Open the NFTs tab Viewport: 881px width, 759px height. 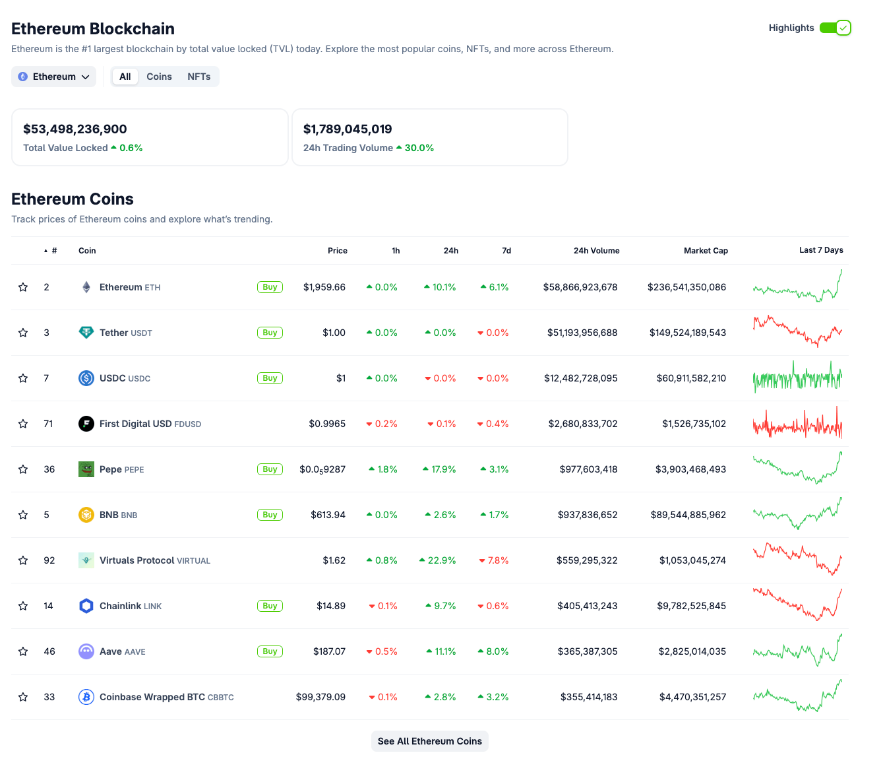[198, 77]
